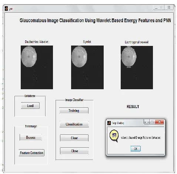Start Feature Extraction
This screenshot has width=177, height=174.
pyautogui.click(x=31, y=153)
